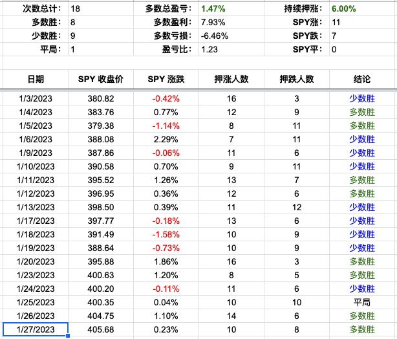Screen dimensions: 397x339
Task: Click the 盈亏比 value 1.23
Action: (231, 49)
